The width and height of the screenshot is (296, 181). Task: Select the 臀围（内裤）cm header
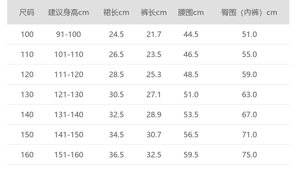point(249,12)
